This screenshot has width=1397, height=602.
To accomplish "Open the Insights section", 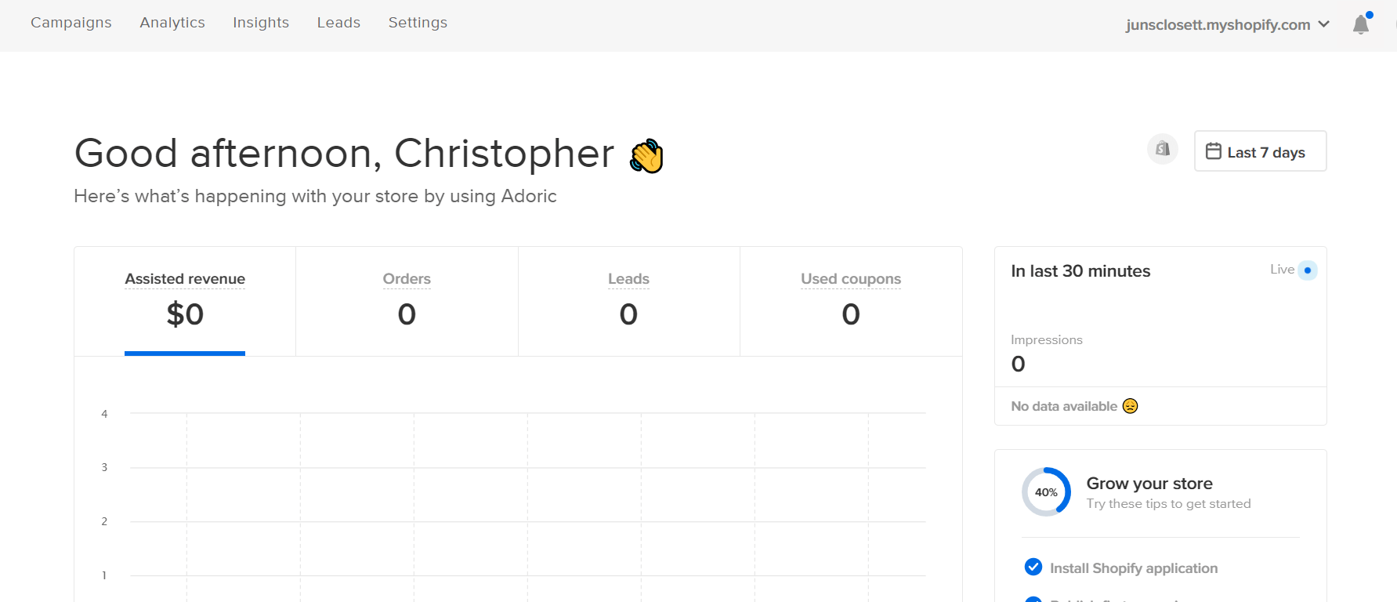I will (260, 23).
